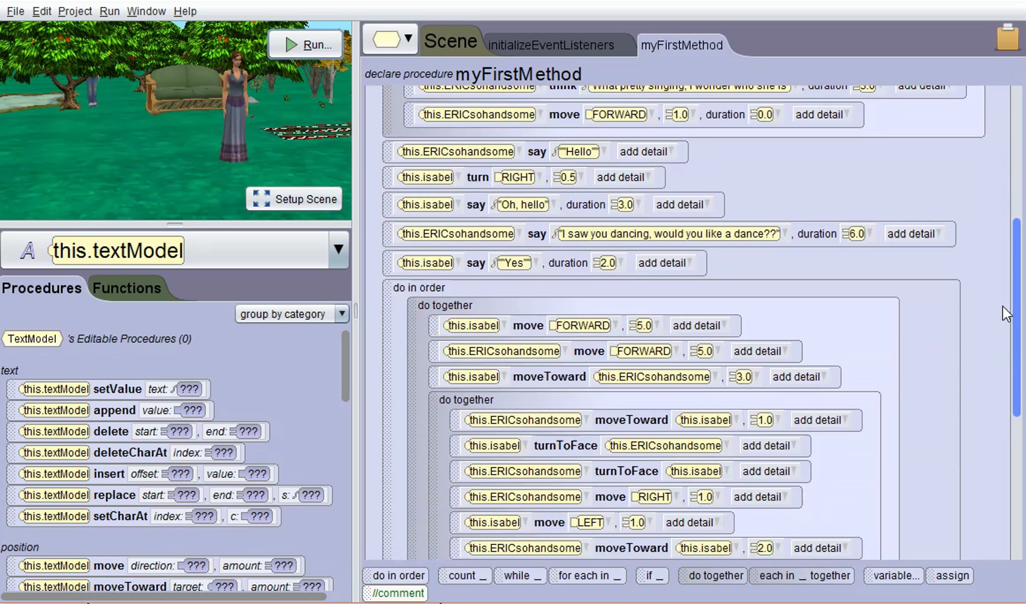Open the Project menu

[75, 11]
